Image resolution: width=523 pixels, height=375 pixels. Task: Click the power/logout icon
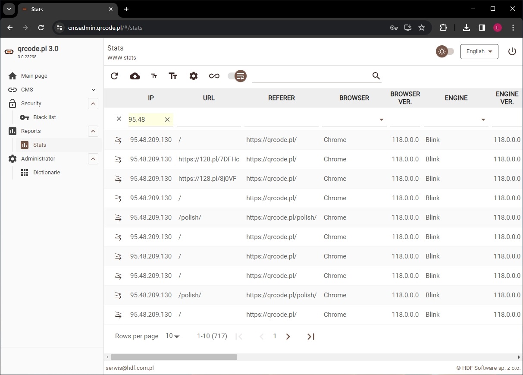[512, 51]
